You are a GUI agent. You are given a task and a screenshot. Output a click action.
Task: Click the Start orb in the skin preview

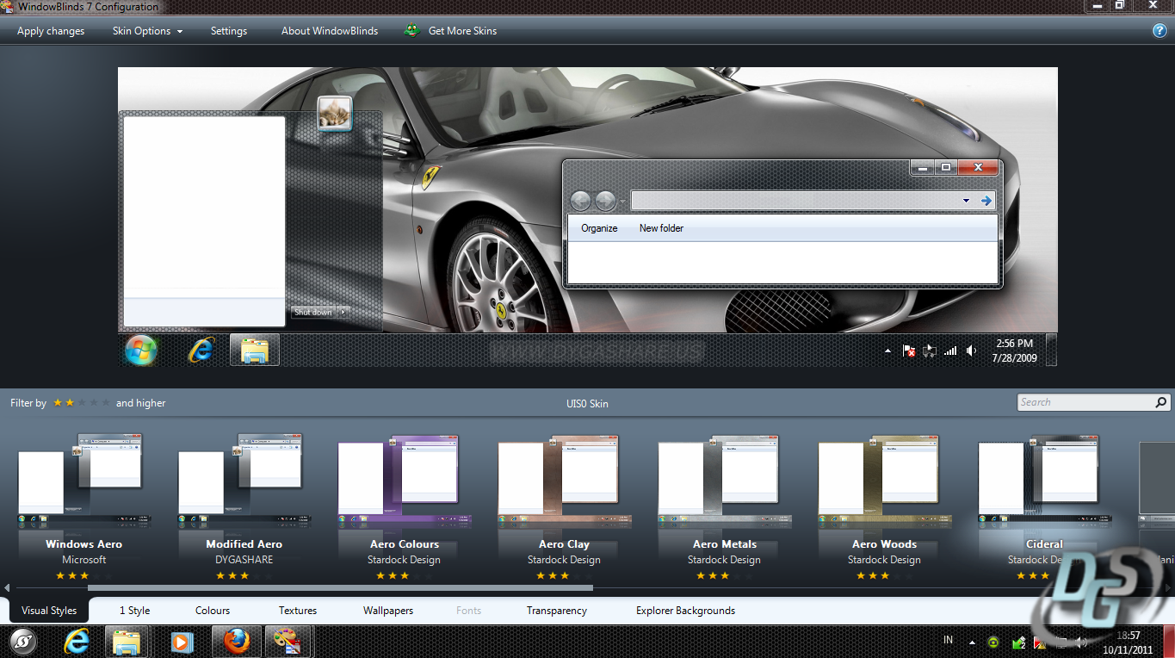click(x=140, y=350)
